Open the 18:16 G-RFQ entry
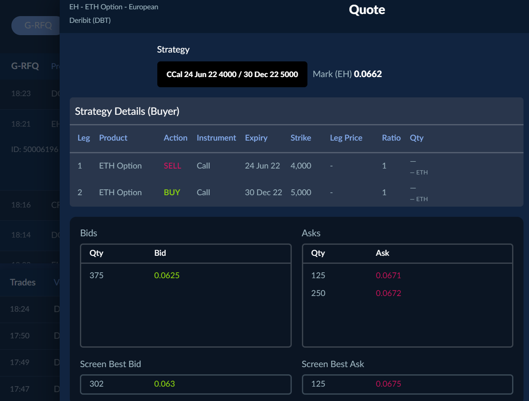This screenshot has width=529, height=401. click(30, 205)
